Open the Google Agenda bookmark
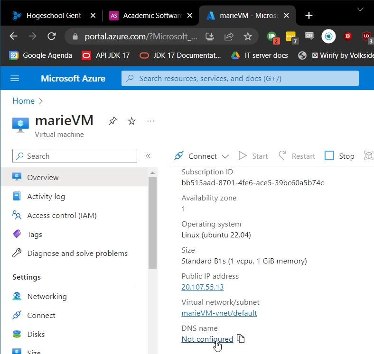374x354 pixels. click(x=40, y=55)
